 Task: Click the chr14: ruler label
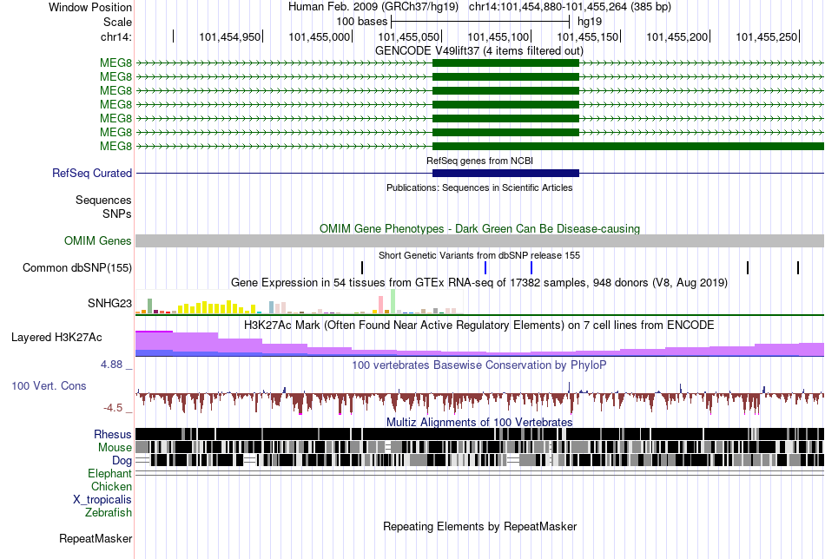tap(115, 36)
